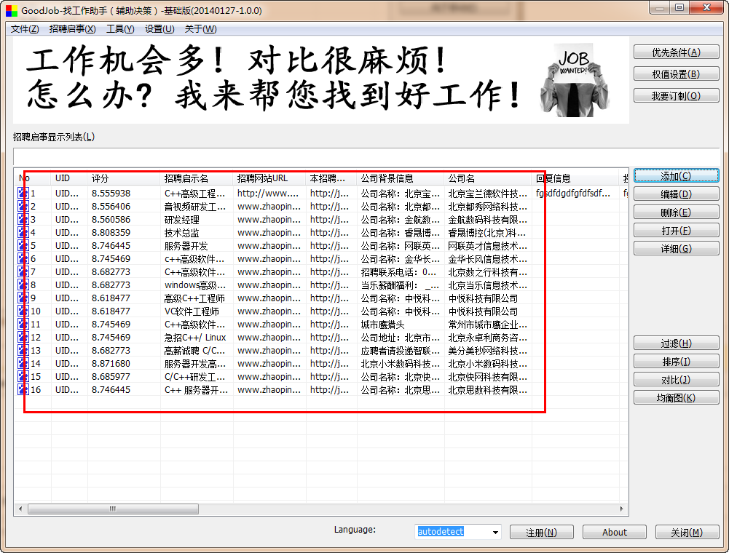The image size is (729, 553).
Task: Click the row icon for entry 10
Action: click(23, 311)
